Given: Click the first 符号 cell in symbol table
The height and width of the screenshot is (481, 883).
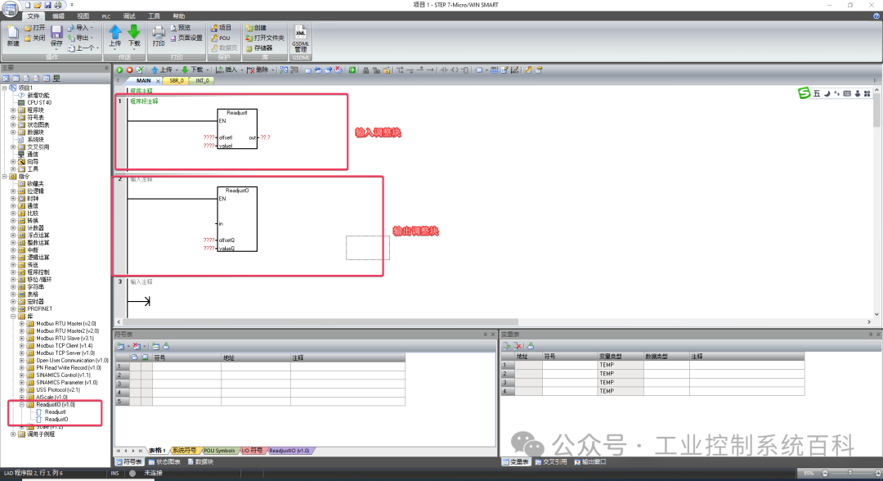Looking at the screenshot, I should 186,366.
